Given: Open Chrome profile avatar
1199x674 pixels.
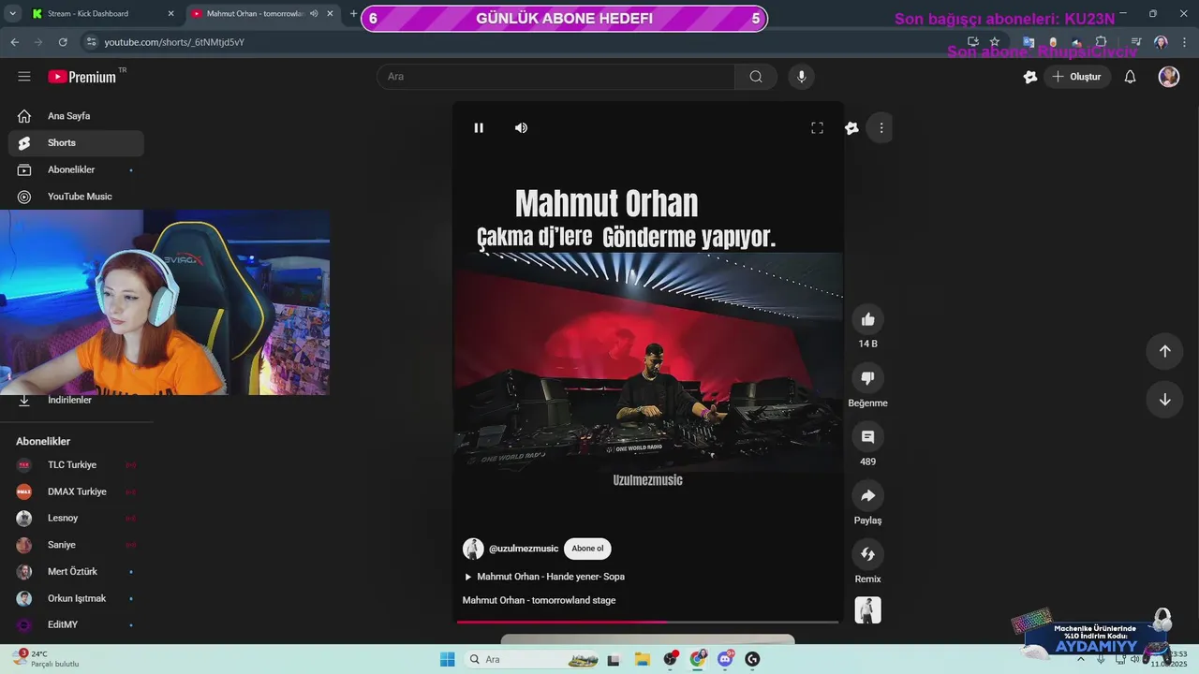Looking at the screenshot, I should 1161,42.
